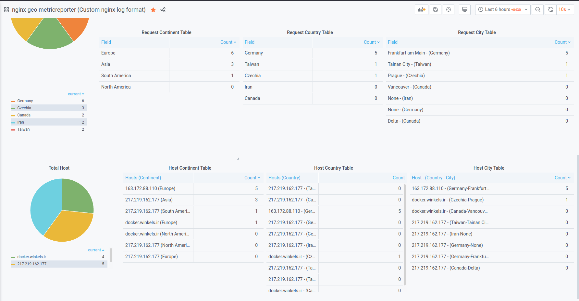The height and width of the screenshot is (301, 579).
Task: Toggle docker.winkels.ir series in legend
Action: click(31, 257)
